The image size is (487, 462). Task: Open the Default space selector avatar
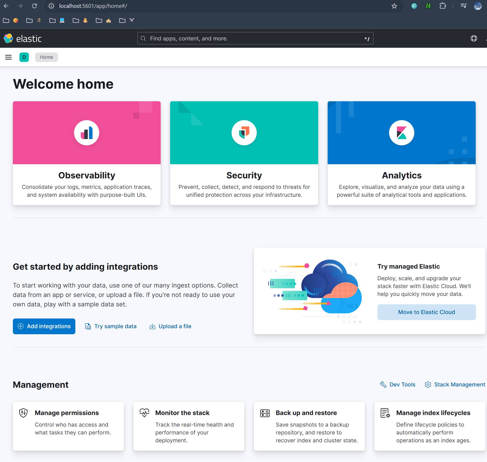pos(24,57)
